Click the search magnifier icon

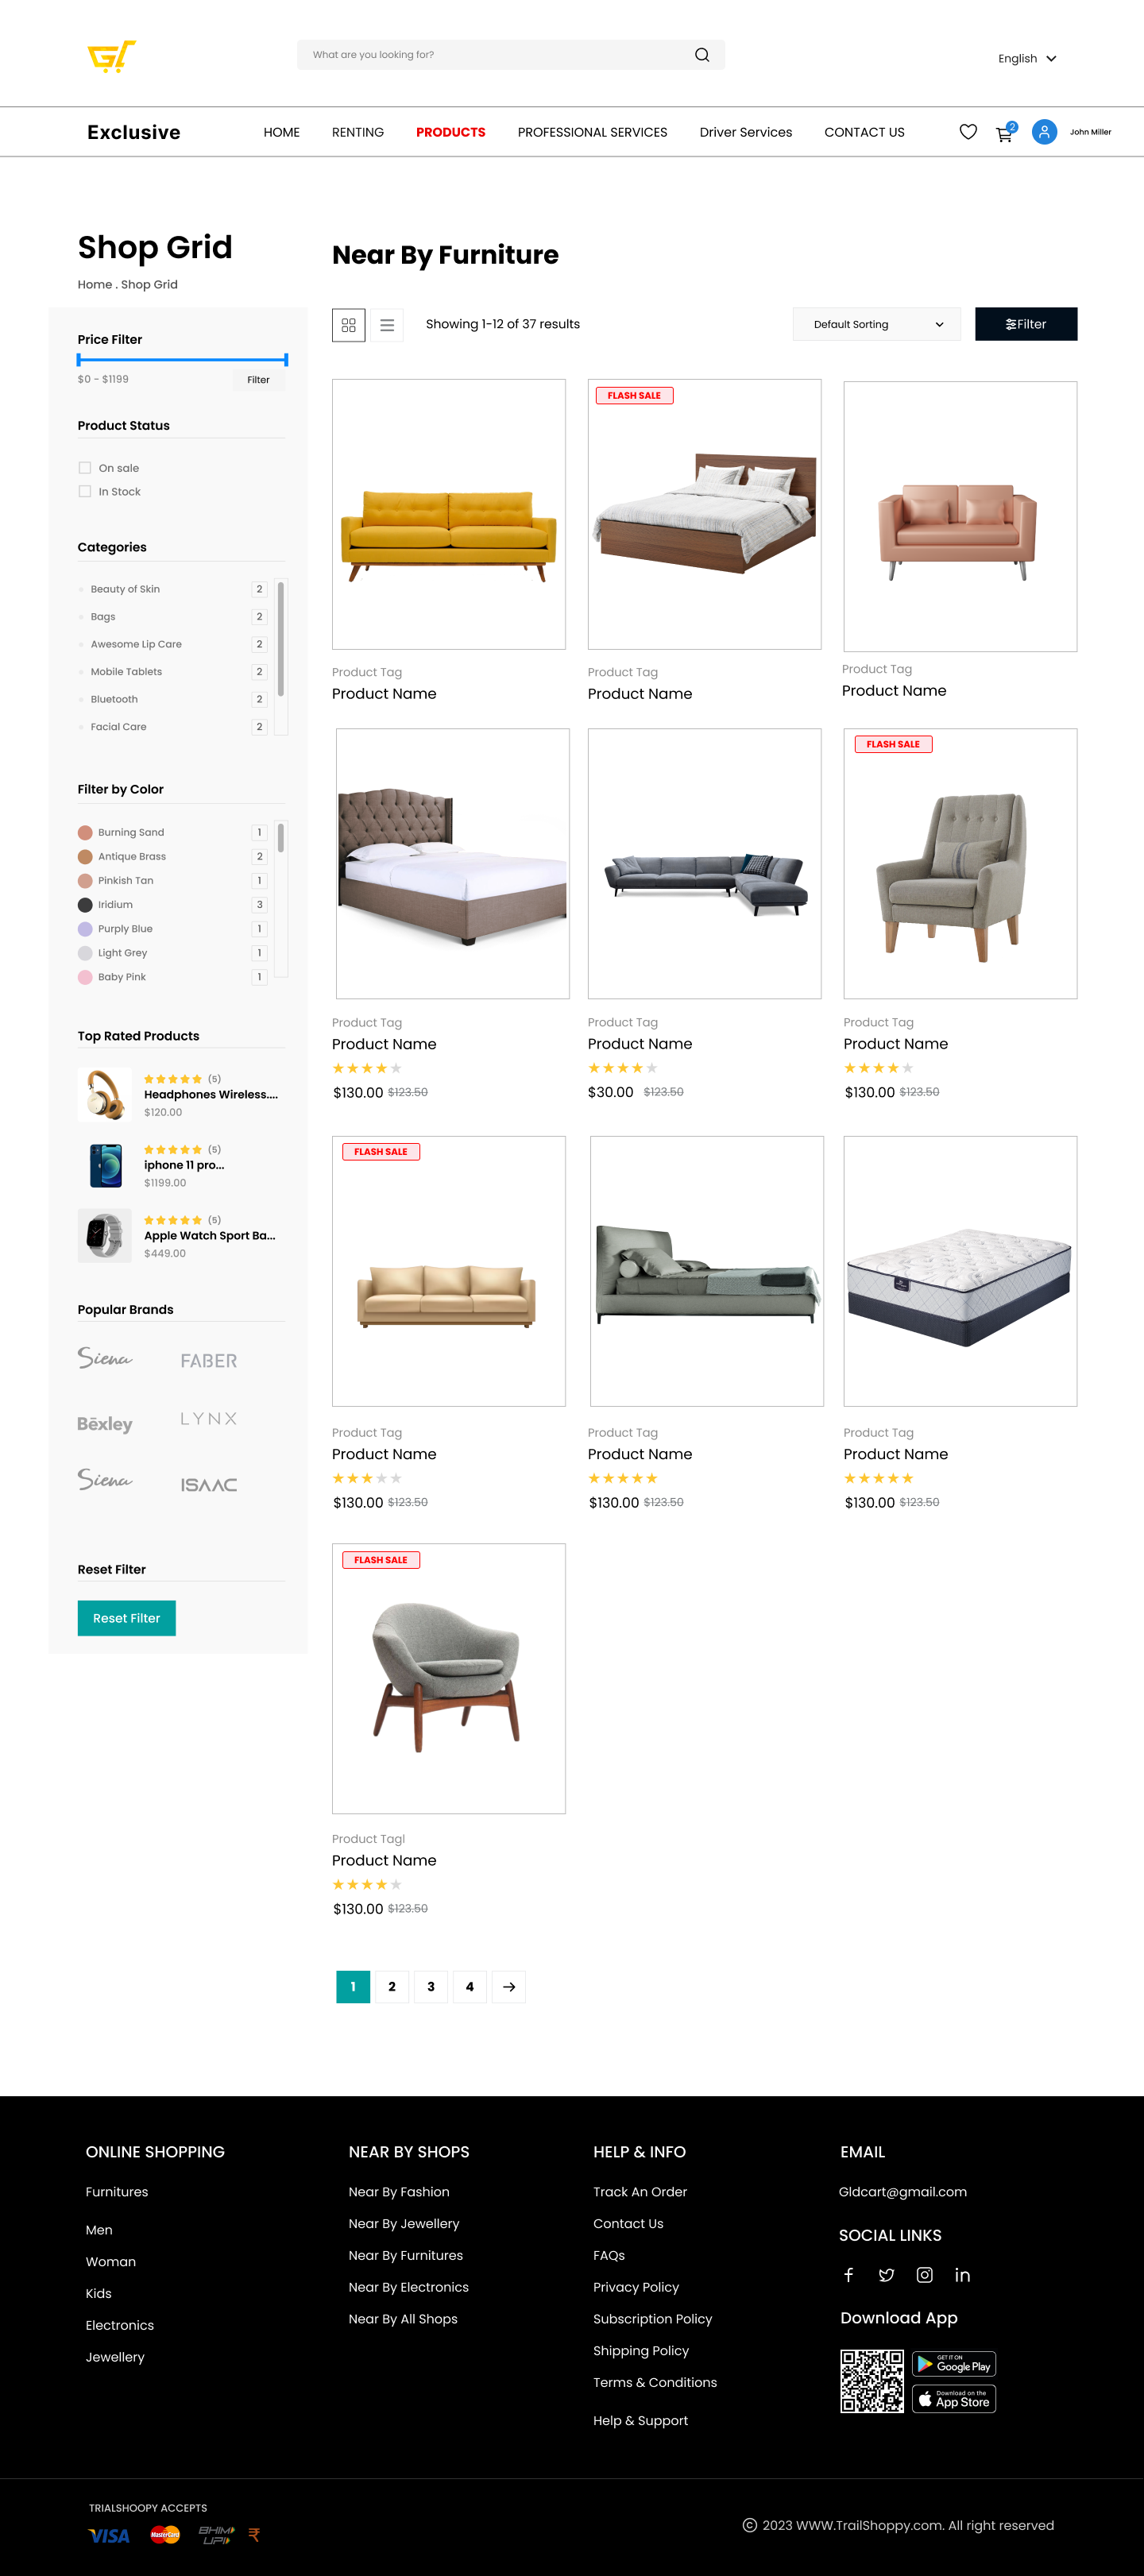702,55
